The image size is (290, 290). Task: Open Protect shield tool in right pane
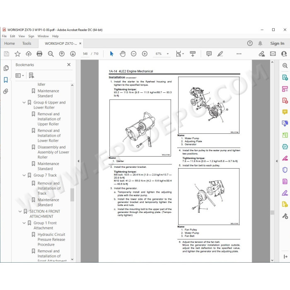click(x=285, y=169)
